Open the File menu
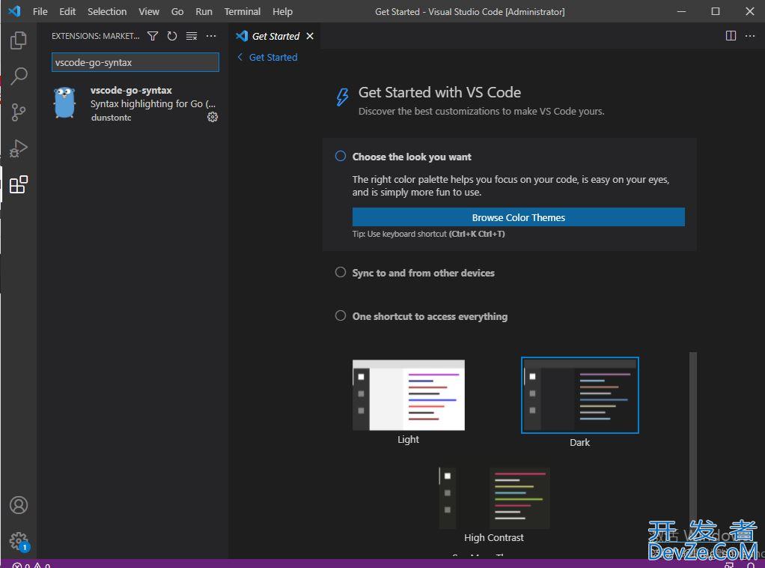 click(40, 11)
